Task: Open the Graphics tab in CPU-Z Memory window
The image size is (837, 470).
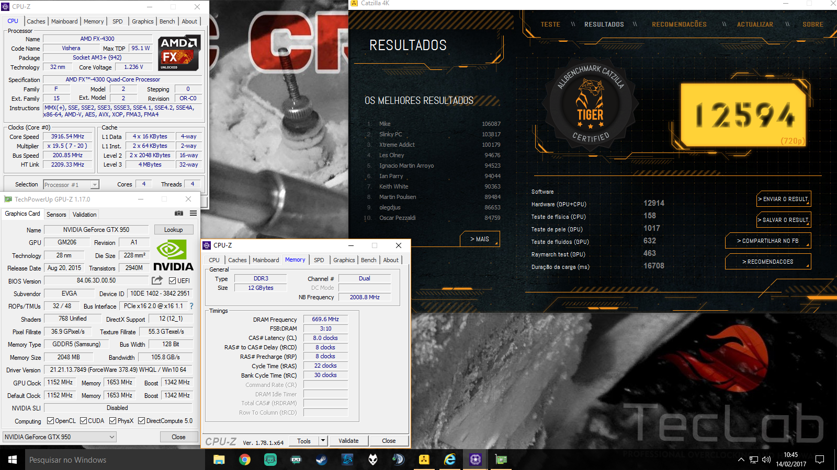Action: (x=344, y=260)
